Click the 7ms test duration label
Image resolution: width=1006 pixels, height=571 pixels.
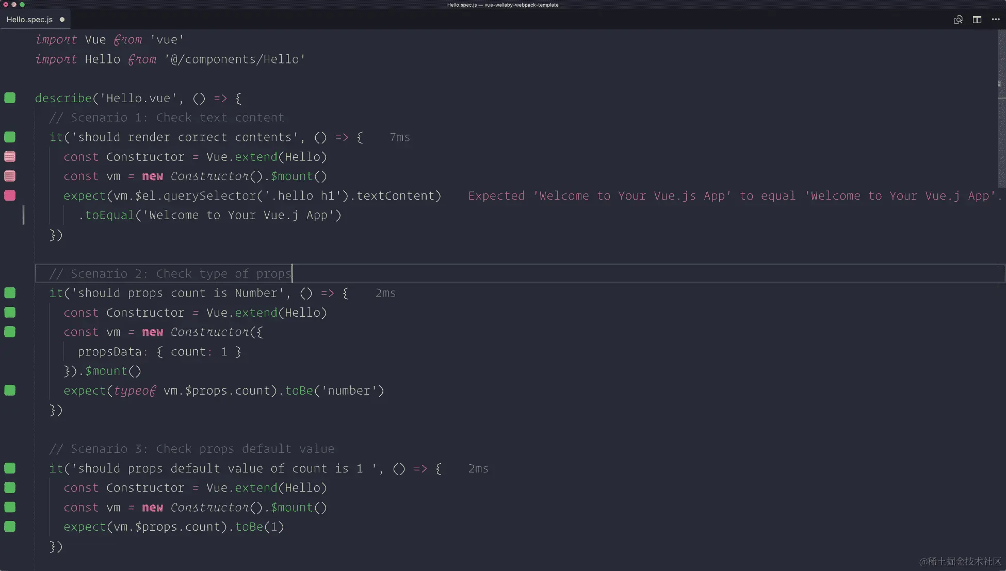coord(400,138)
